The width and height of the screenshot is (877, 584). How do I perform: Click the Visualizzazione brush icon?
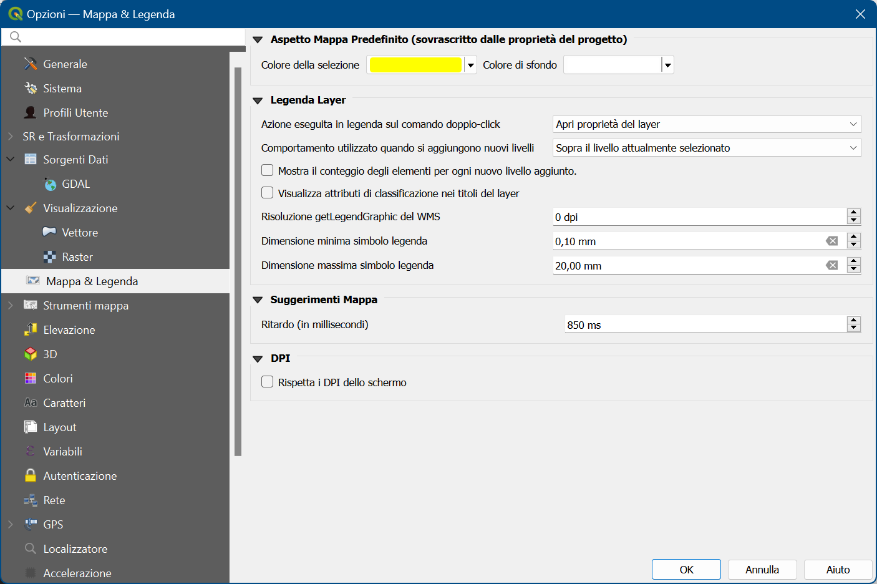pos(31,208)
